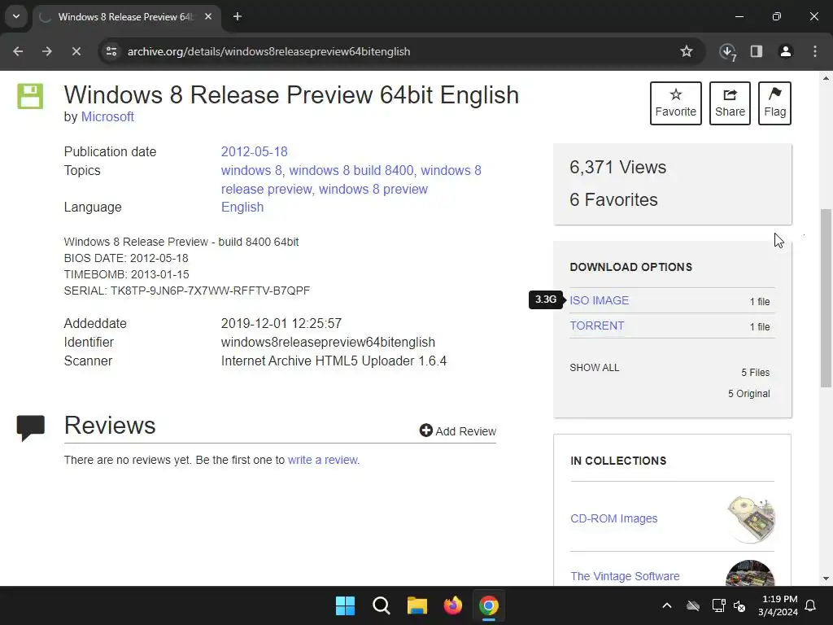Open publication date 2012-05-18 link
This screenshot has height=625, width=833.
[x=254, y=152]
